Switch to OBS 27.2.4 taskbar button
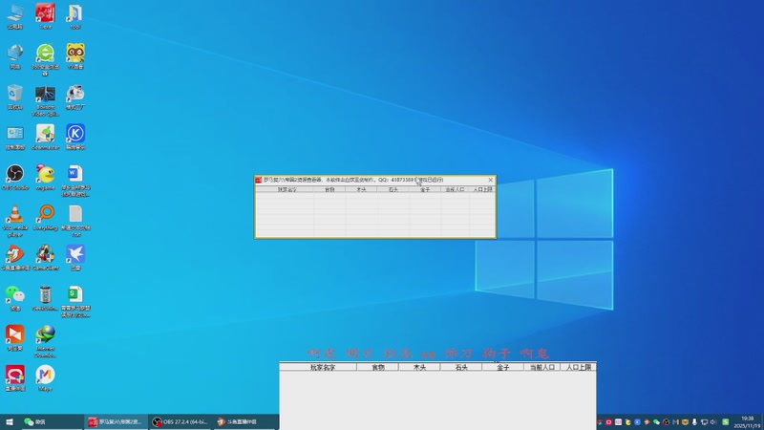Viewport: 764px width, 430px height. point(180,421)
